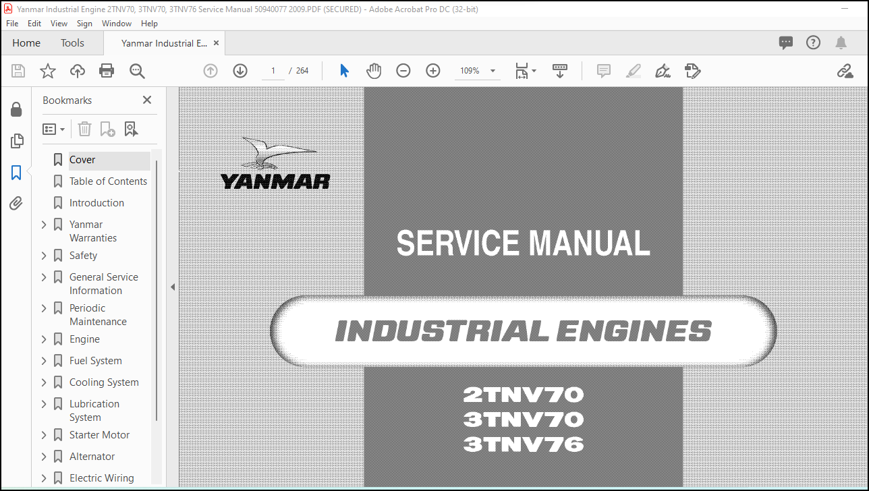Expand the Cooling System bookmark
Viewport: 869px width, 491px height.
click(44, 382)
